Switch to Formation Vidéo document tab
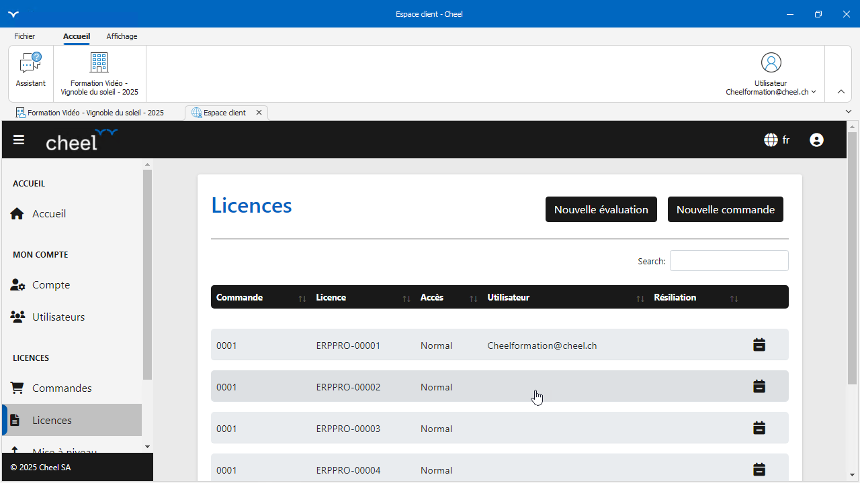This screenshot has height=483, width=860. click(90, 113)
